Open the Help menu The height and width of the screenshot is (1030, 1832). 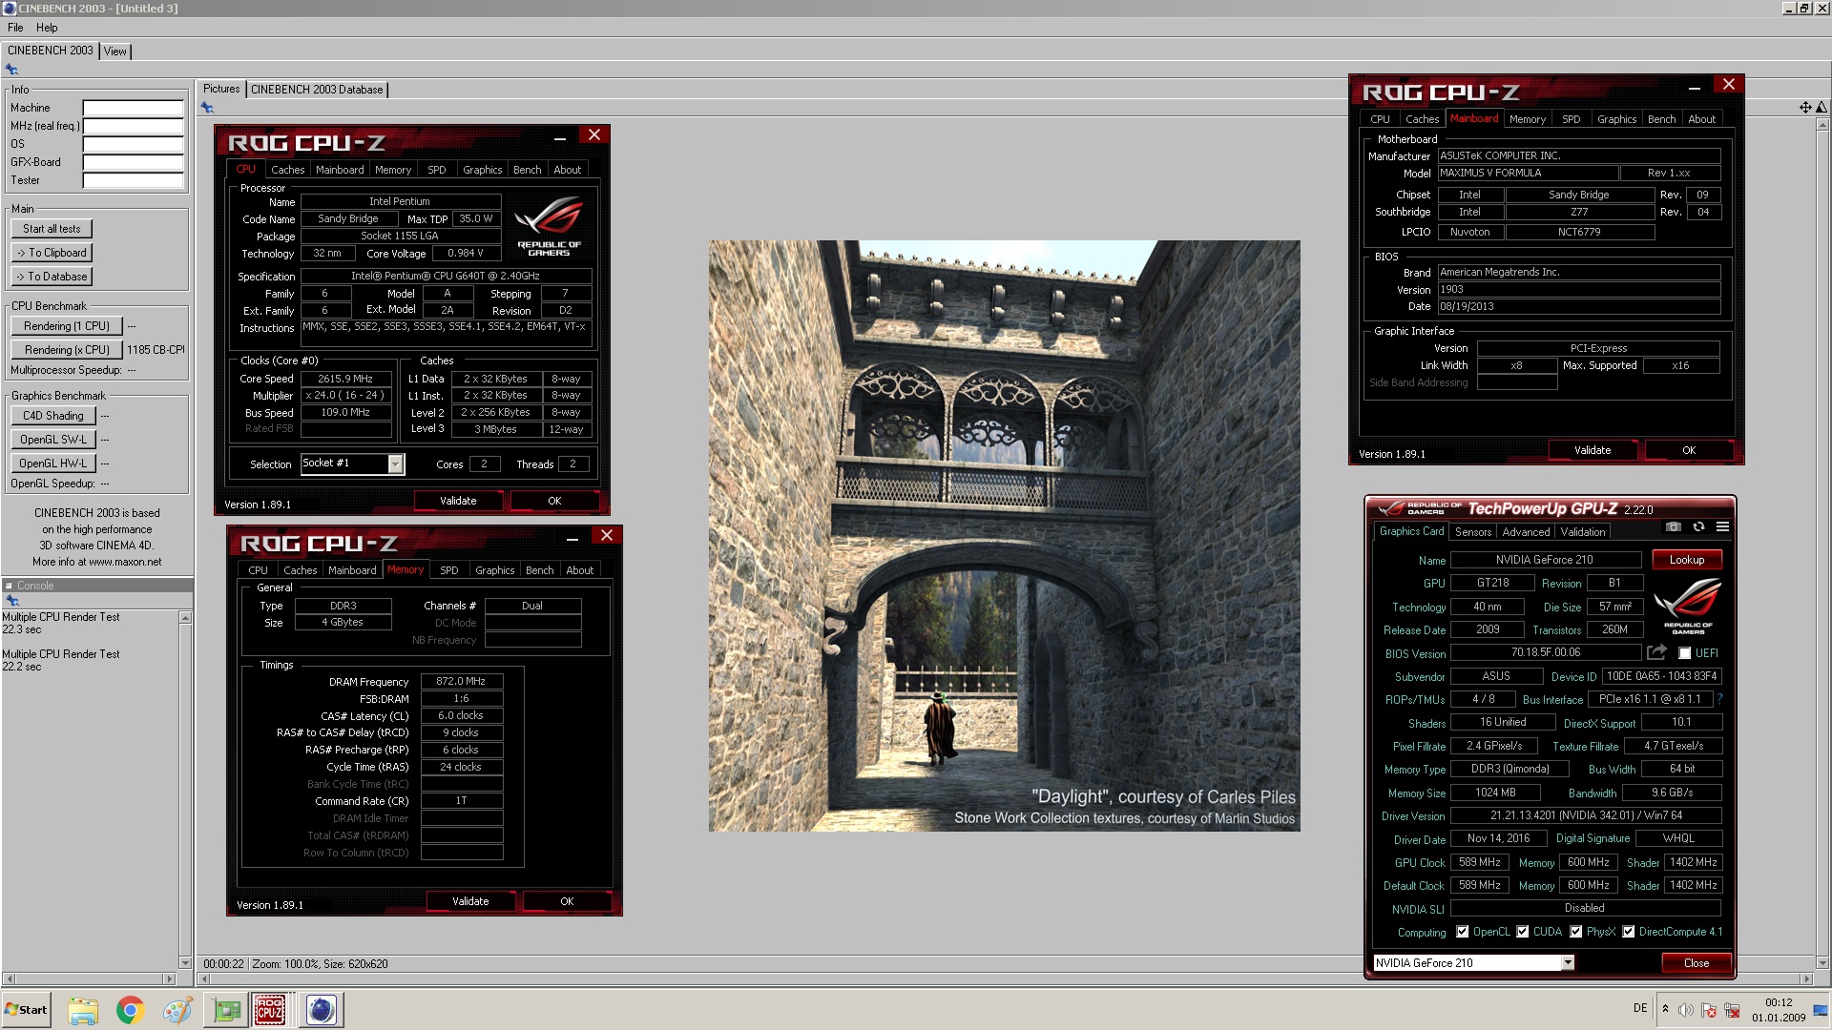47,28
